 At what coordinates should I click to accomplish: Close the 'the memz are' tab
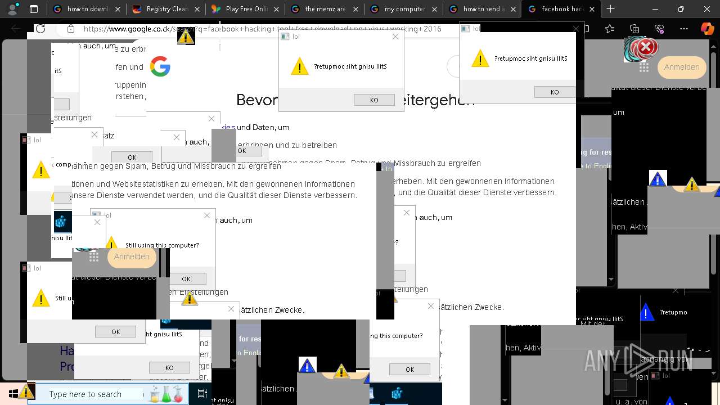(354, 9)
